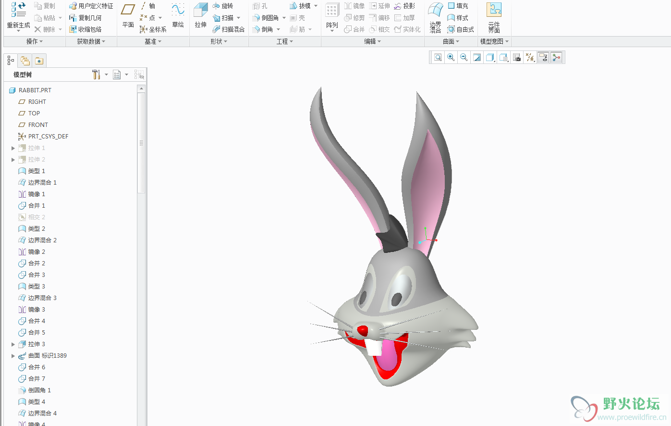The width and height of the screenshot is (671, 426).
Task: Open the 操作 group overflow menu
Action: coord(35,41)
